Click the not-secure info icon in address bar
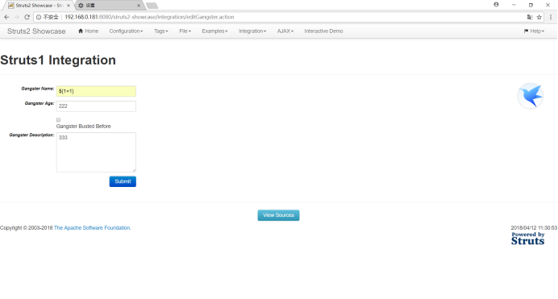This screenshot has width=558, height=299. click(x=39, y=17)
